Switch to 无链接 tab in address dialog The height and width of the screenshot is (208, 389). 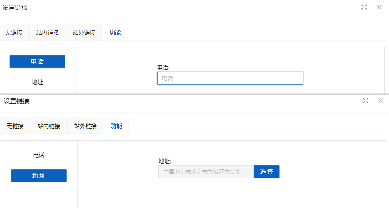pyautogui.click(x=15, y=126)
